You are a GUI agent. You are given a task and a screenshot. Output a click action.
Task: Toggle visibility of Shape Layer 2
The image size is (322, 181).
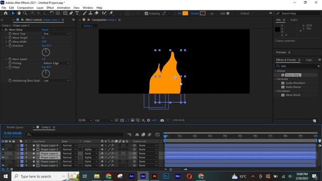coord(3,161)
